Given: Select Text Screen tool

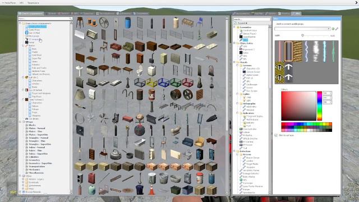Looking at the screenshot, I should [x=252, y=91].
